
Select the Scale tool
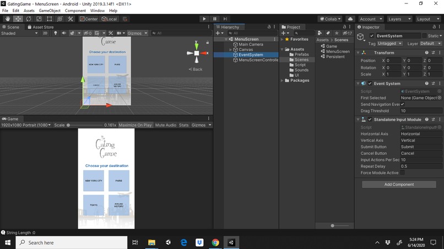[x=39, y=19]
